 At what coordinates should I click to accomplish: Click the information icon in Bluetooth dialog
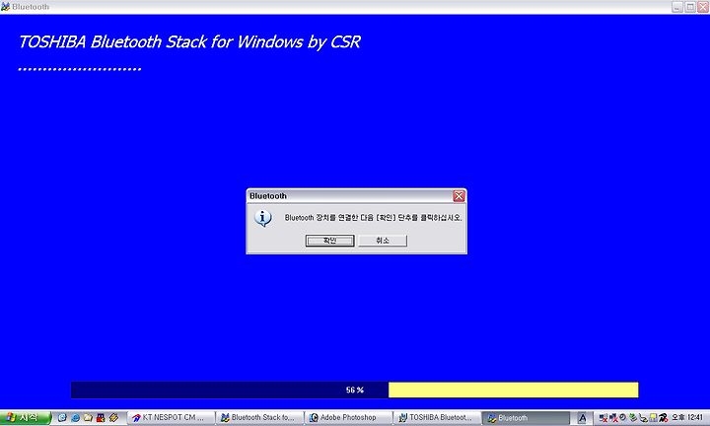(x=263, y=218)
